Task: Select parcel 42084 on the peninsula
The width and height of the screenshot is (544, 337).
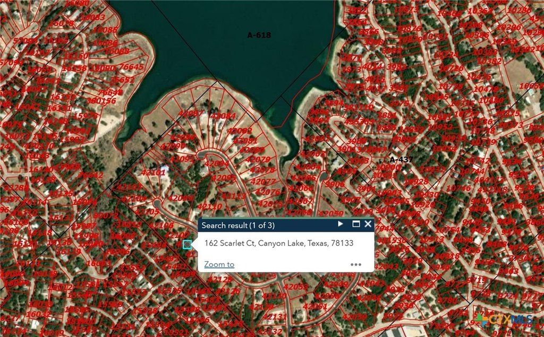Action: pyautogui.click(x=223, y=116)
